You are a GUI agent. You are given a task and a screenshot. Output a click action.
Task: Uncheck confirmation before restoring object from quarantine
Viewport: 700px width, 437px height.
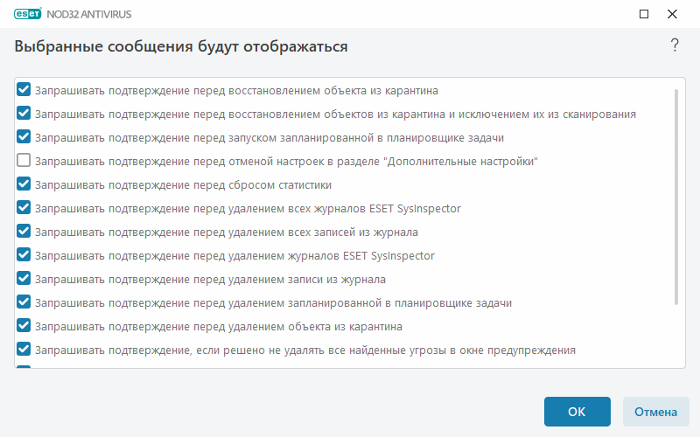[x=24, y=90]
